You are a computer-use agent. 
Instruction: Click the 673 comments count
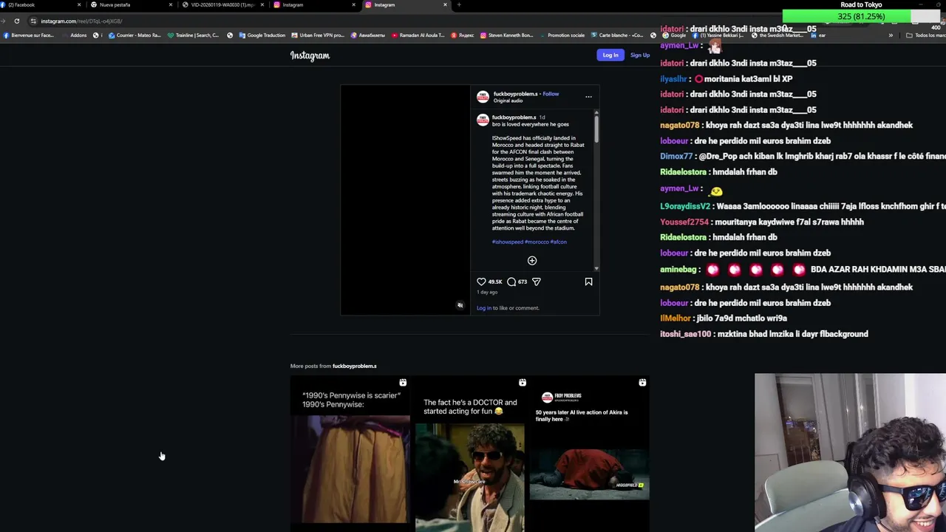[x=523, y=282]
